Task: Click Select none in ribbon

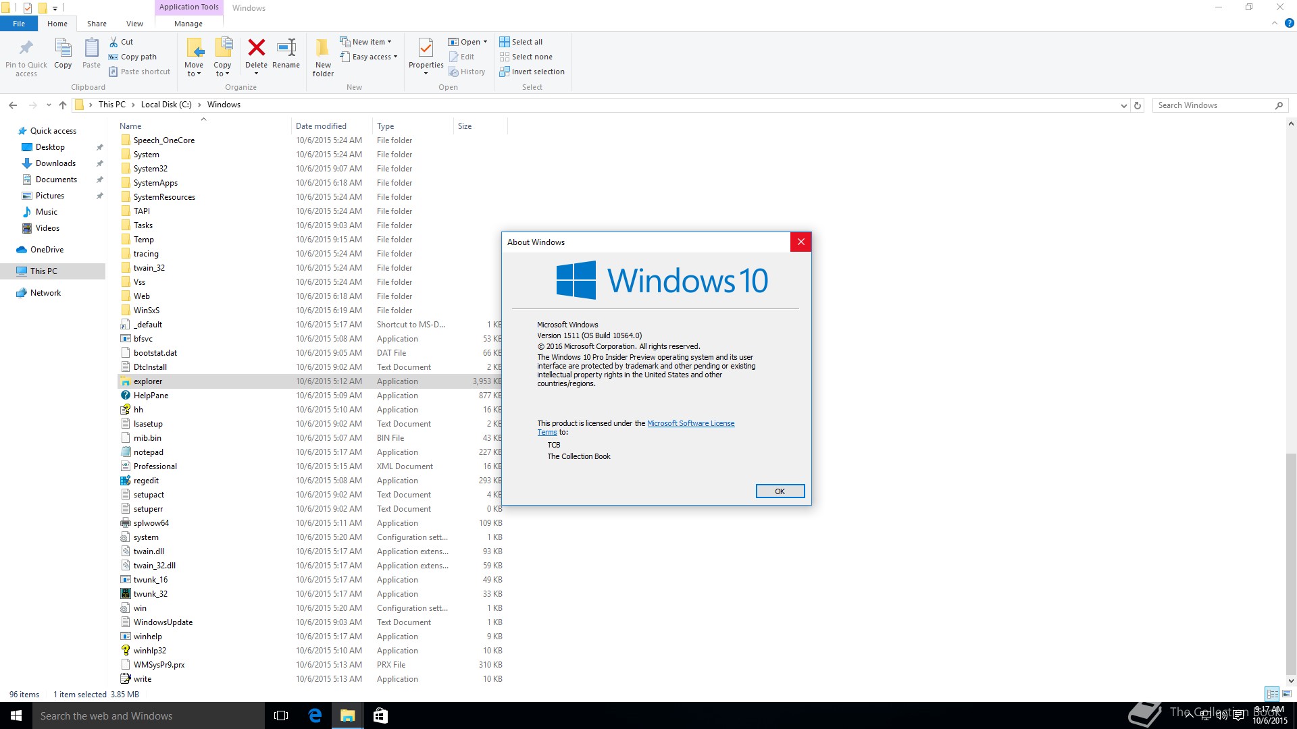Action: pyautogui.click(x=526, y=57)
